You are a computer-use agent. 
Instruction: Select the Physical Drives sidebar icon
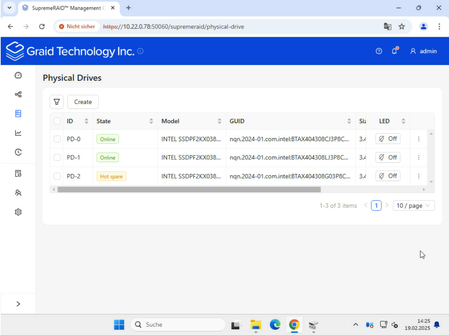pyautogui.click(x=18, y=113)
